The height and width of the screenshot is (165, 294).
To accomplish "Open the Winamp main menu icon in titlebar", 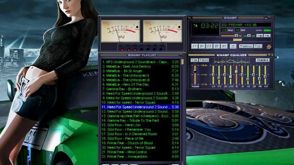I will [x=189, y=18].
